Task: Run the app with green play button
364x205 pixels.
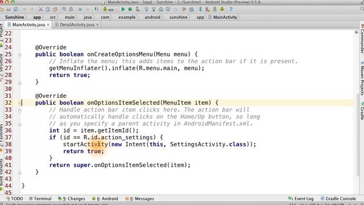Action: (x=123, y=9)
